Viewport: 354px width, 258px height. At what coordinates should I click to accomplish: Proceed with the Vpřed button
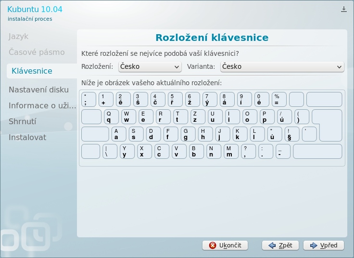click(324, 245)
